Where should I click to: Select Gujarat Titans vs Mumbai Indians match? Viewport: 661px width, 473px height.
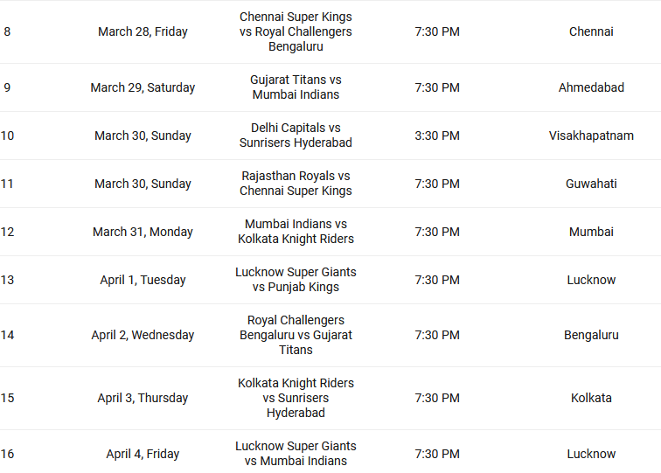tap(296, 87)
